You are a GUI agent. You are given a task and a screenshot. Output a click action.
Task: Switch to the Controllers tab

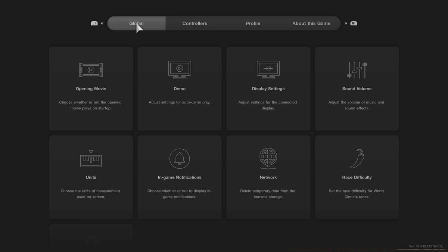click(195, 23)
